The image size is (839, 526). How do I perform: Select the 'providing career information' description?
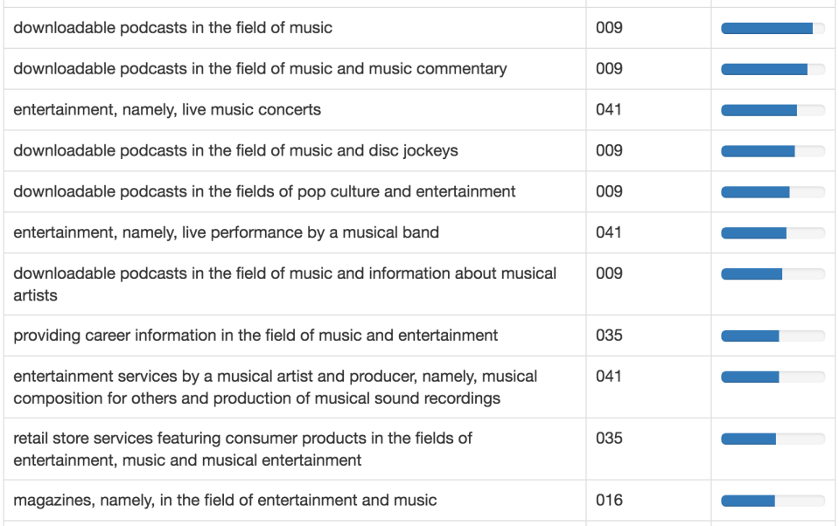point(255,336)
